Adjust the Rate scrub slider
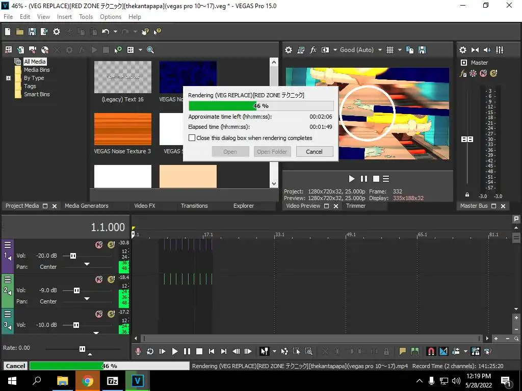522x391 pixels. (x=82, y=349)
